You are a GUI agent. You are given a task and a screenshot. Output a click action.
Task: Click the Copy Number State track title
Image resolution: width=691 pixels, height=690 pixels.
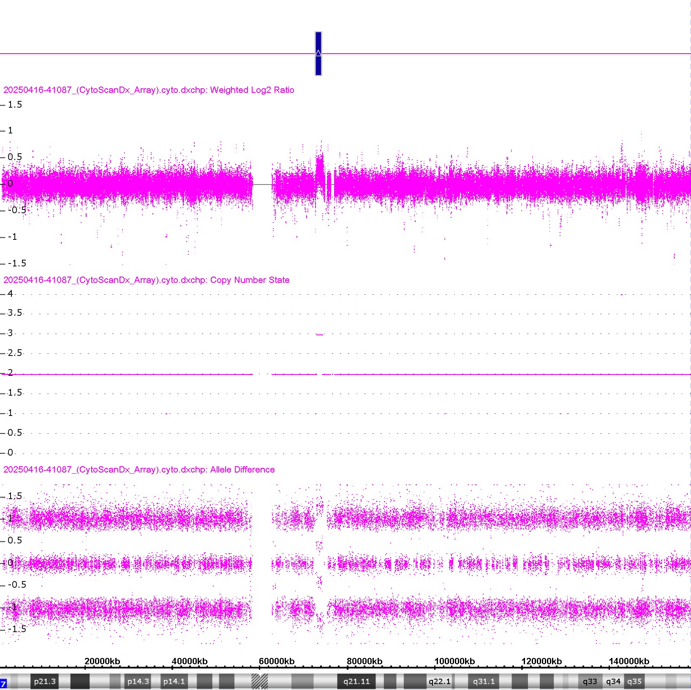click(x=146, y=280)
